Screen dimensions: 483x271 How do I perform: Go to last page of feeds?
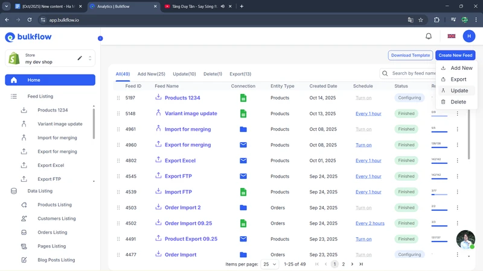click(361, 264)
